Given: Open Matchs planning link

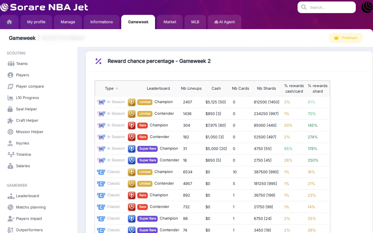Looking at the screenshot, I should 31,207.
